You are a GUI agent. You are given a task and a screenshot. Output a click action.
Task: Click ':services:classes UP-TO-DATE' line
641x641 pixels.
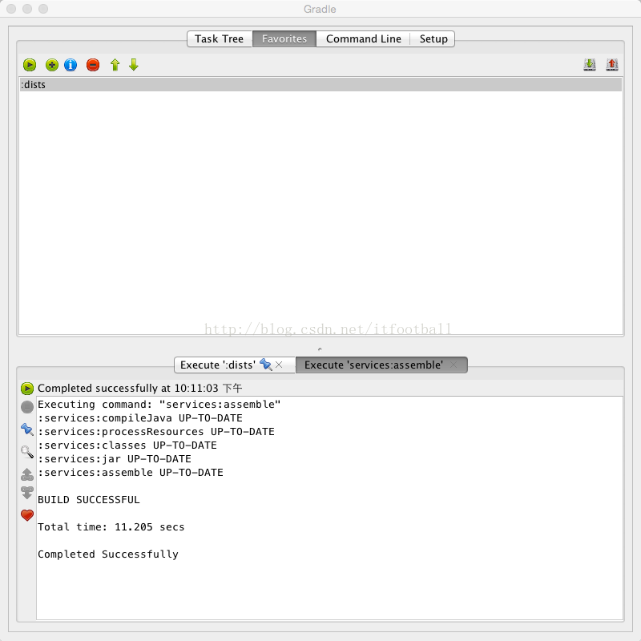tap(127, 445)
